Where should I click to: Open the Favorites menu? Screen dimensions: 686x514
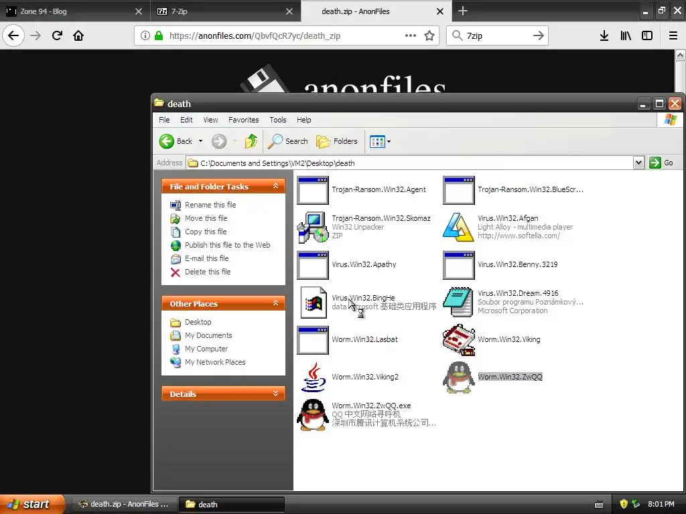[x=244, y=120]
